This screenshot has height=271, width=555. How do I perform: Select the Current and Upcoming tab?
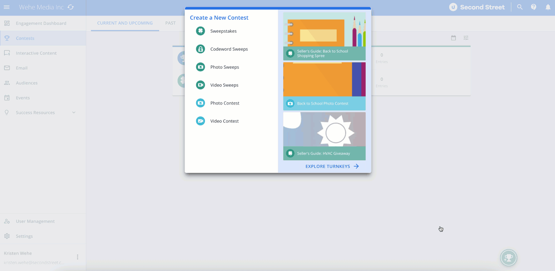coord(125,23)
